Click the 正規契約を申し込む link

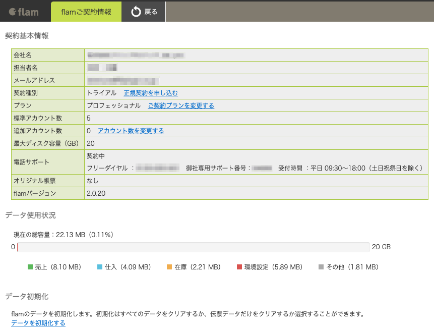click(151, 93)
